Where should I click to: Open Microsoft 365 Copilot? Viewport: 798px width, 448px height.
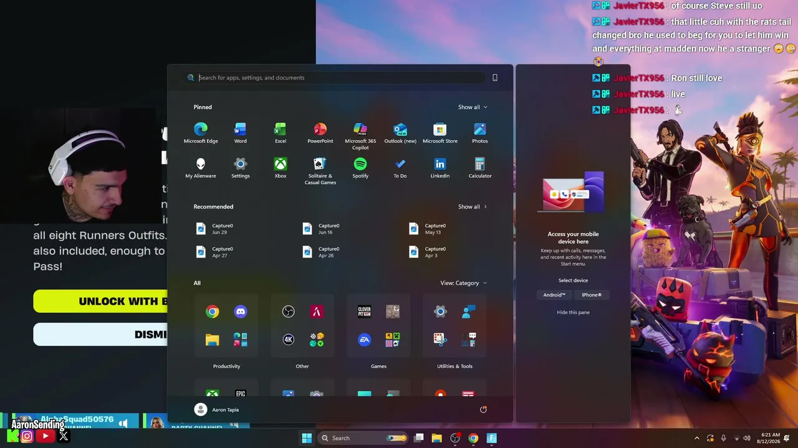[x=360, y=136]
